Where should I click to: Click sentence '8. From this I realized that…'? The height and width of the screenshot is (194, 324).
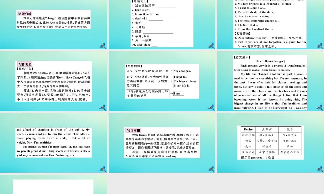[254, 29]
